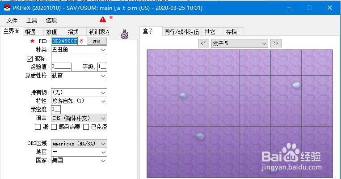
Task: Click the red shiny star next to PID label
Action: pos(33,41)
